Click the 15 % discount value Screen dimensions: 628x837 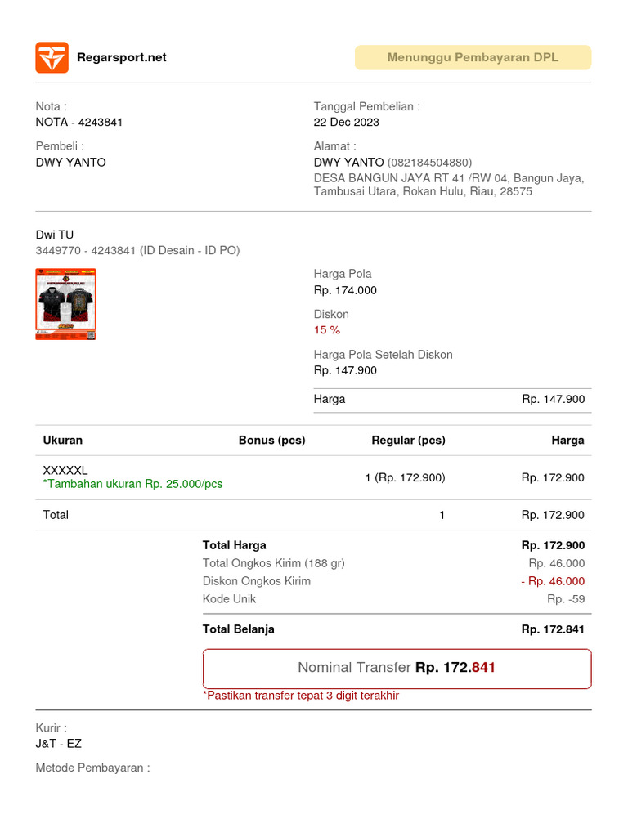(x=327, y=330)
